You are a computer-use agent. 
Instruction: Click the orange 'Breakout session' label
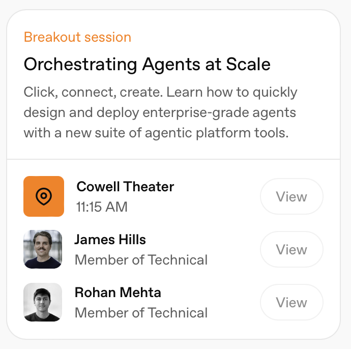(77, 37)
